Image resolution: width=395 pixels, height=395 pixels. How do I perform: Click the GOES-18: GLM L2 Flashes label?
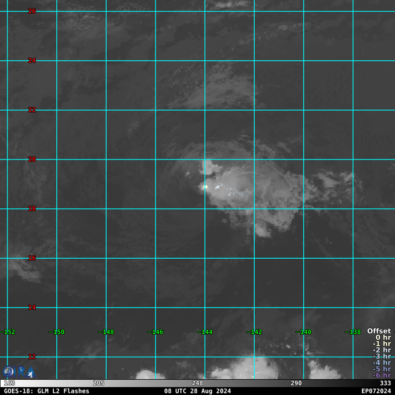46,391
